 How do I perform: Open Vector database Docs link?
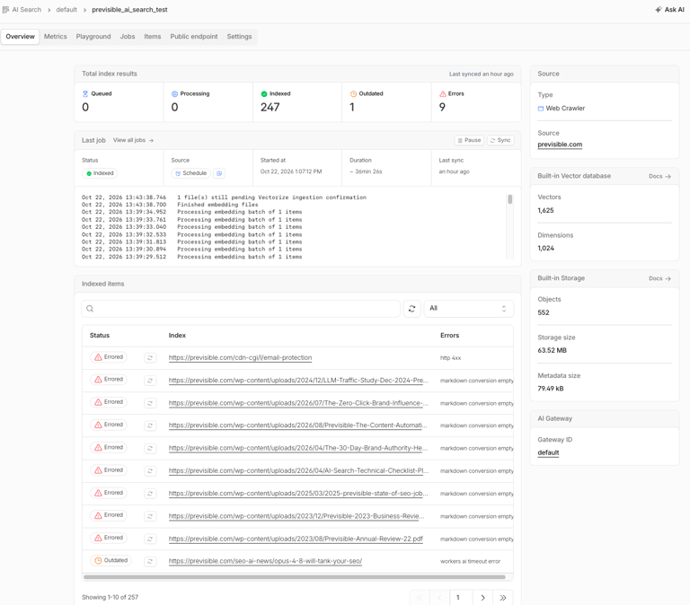tap(659, 176)
